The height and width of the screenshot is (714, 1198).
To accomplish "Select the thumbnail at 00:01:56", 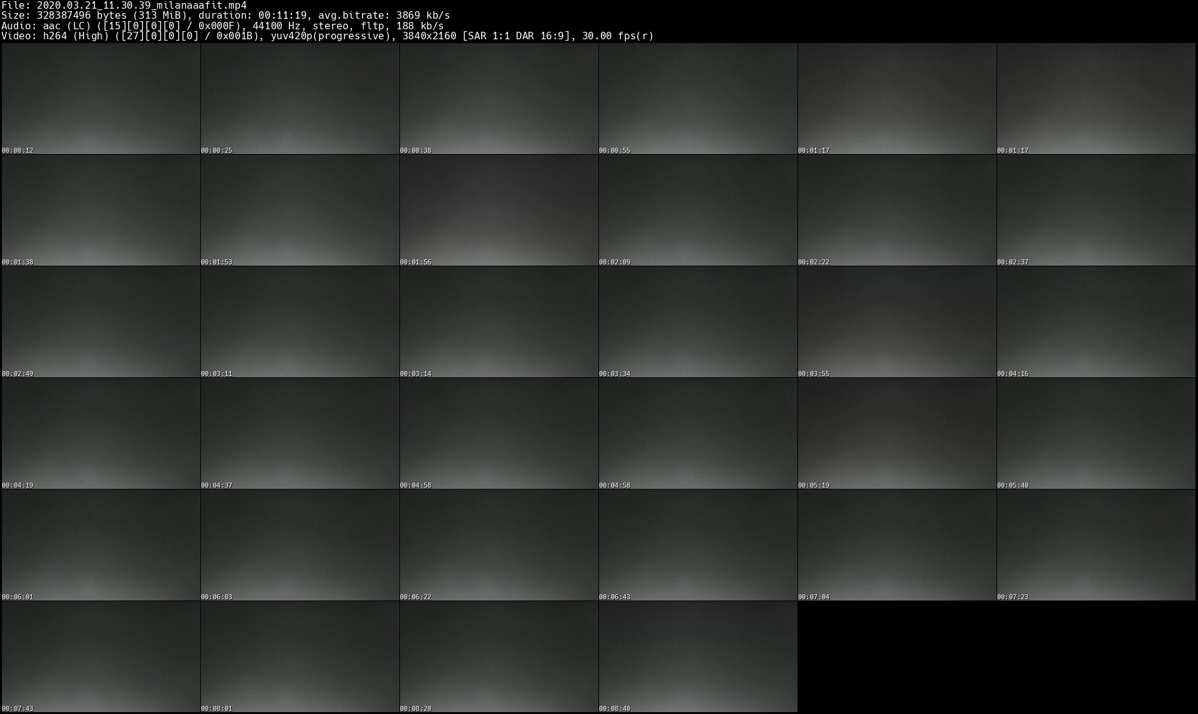I will tap(499, 210).
